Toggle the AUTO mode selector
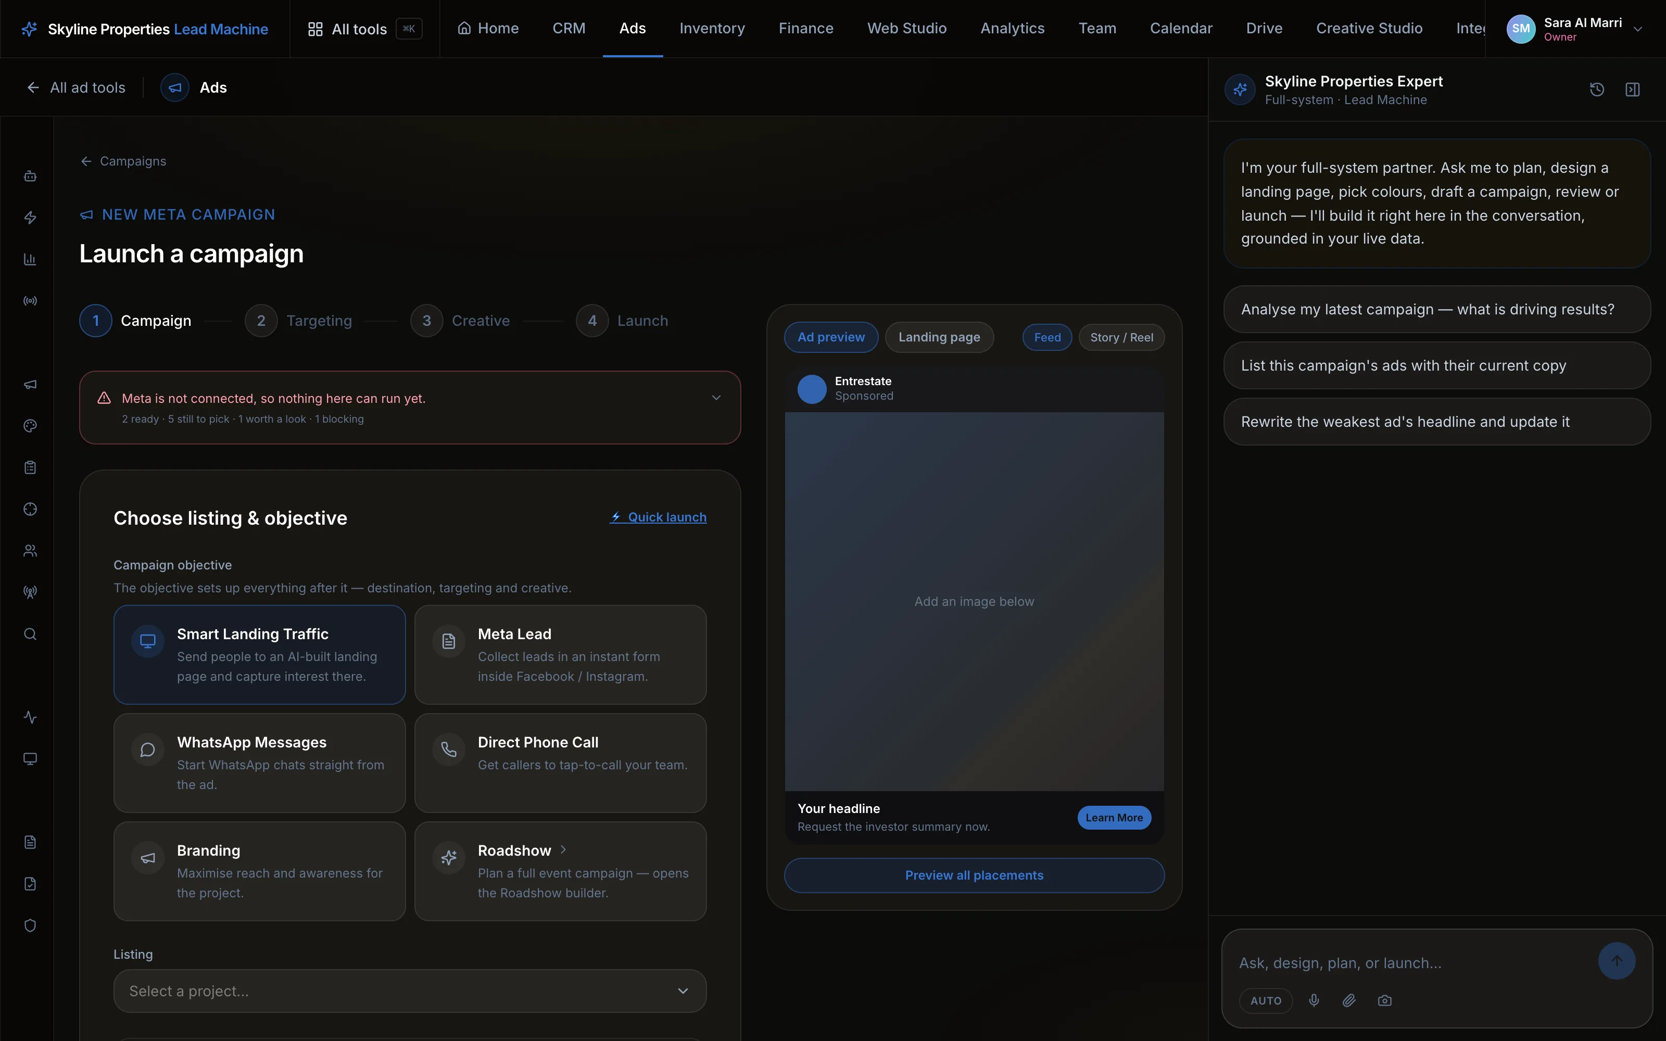The height and width of the screenshot is (1041, 1666). click(x=1265, y=1000)
